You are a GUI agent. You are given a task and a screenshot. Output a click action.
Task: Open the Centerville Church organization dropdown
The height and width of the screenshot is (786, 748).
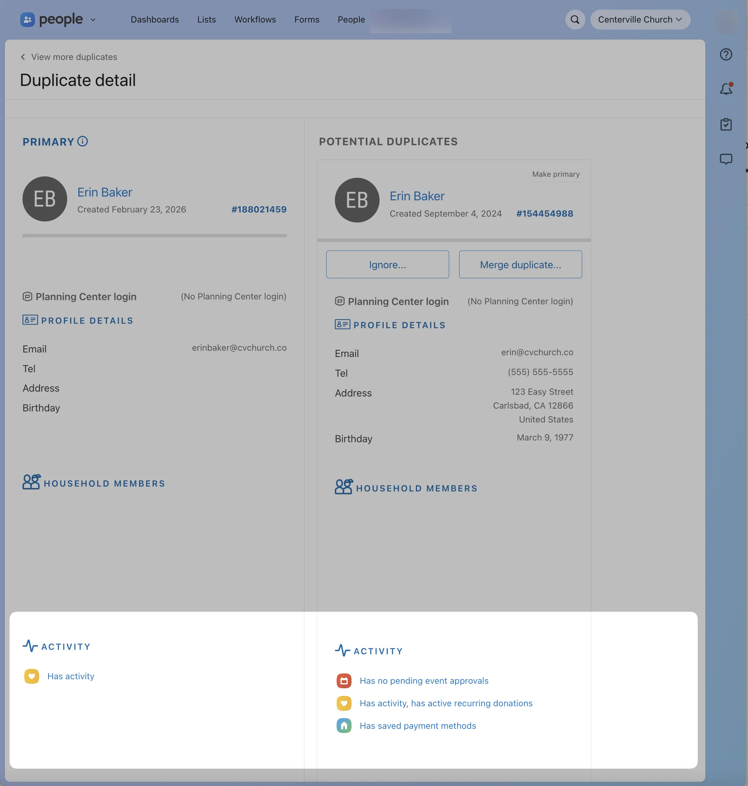pos(640,19)
